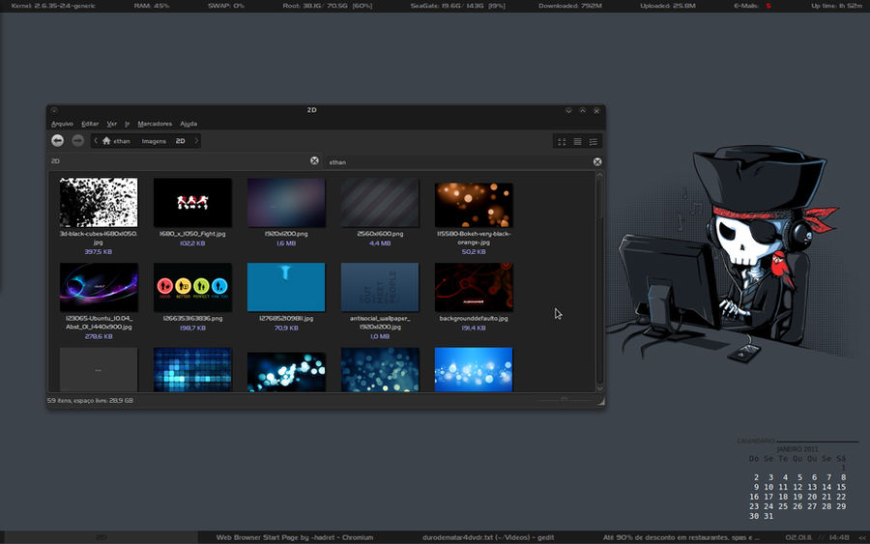Adjust the zoom slider in status bar
The width and height of the screenshot is (870, 544).
[x=565, y=399]
